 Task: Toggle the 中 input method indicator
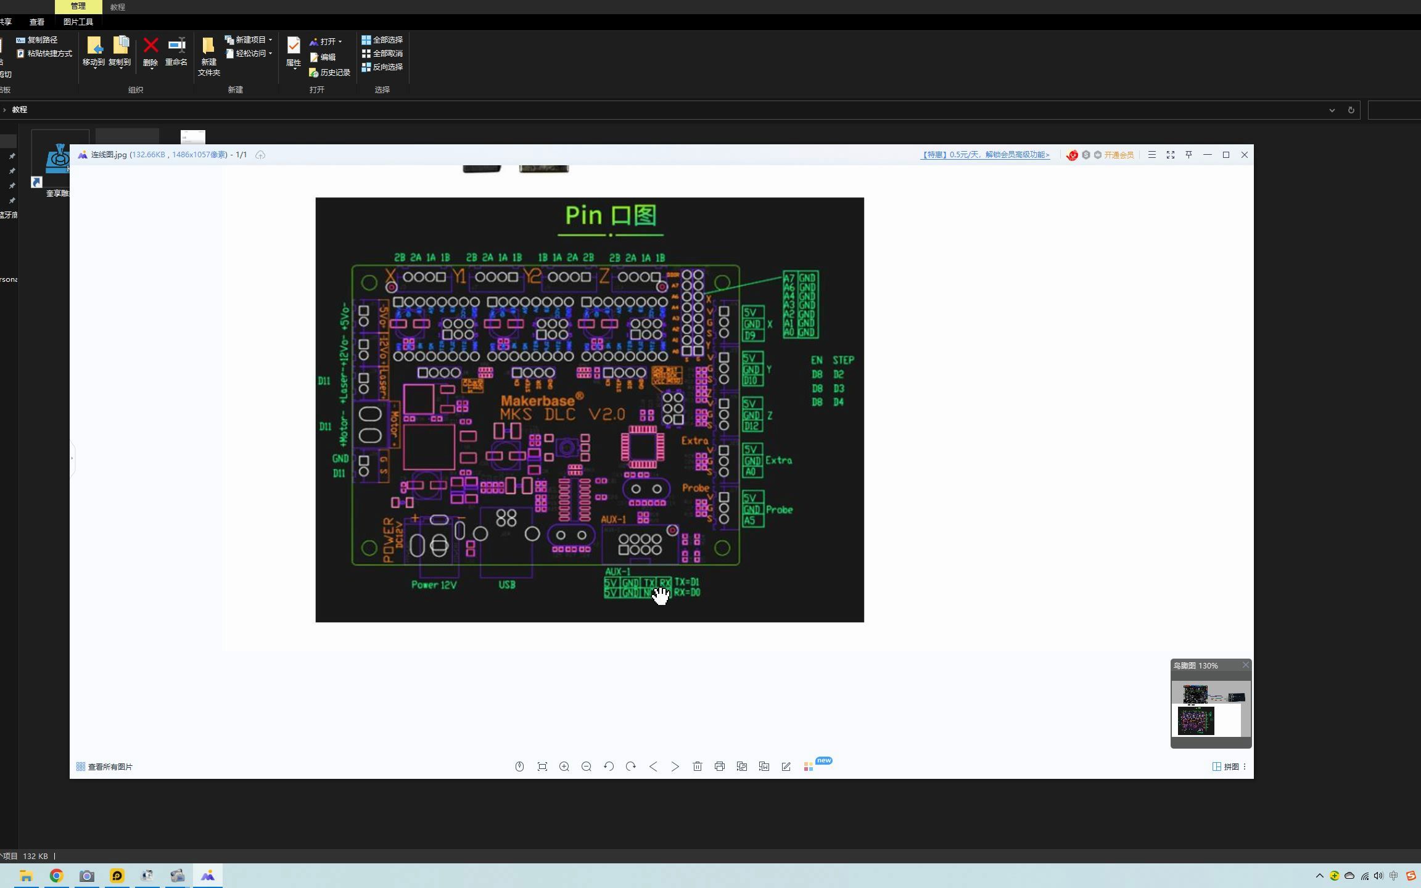point(1394,876)
